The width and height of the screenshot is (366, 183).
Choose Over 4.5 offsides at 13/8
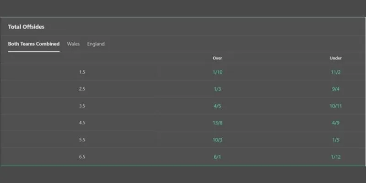click(x=217, y=123)
